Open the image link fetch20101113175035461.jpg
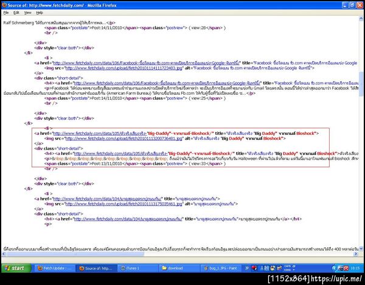Screen dimensions: 365x285 tap(123, 204)
